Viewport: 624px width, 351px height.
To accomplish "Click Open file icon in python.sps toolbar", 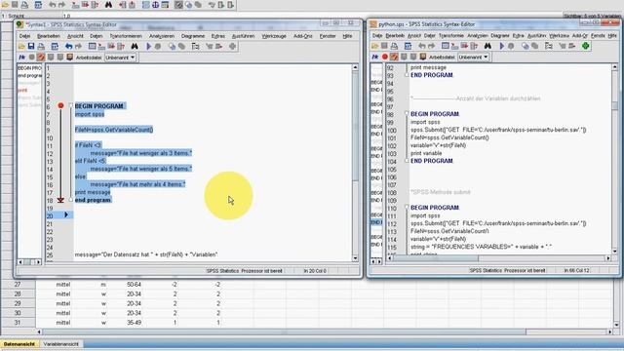I will [374, 46].
